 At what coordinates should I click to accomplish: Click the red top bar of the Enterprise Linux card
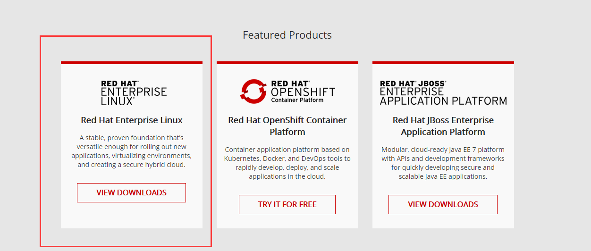132,62
